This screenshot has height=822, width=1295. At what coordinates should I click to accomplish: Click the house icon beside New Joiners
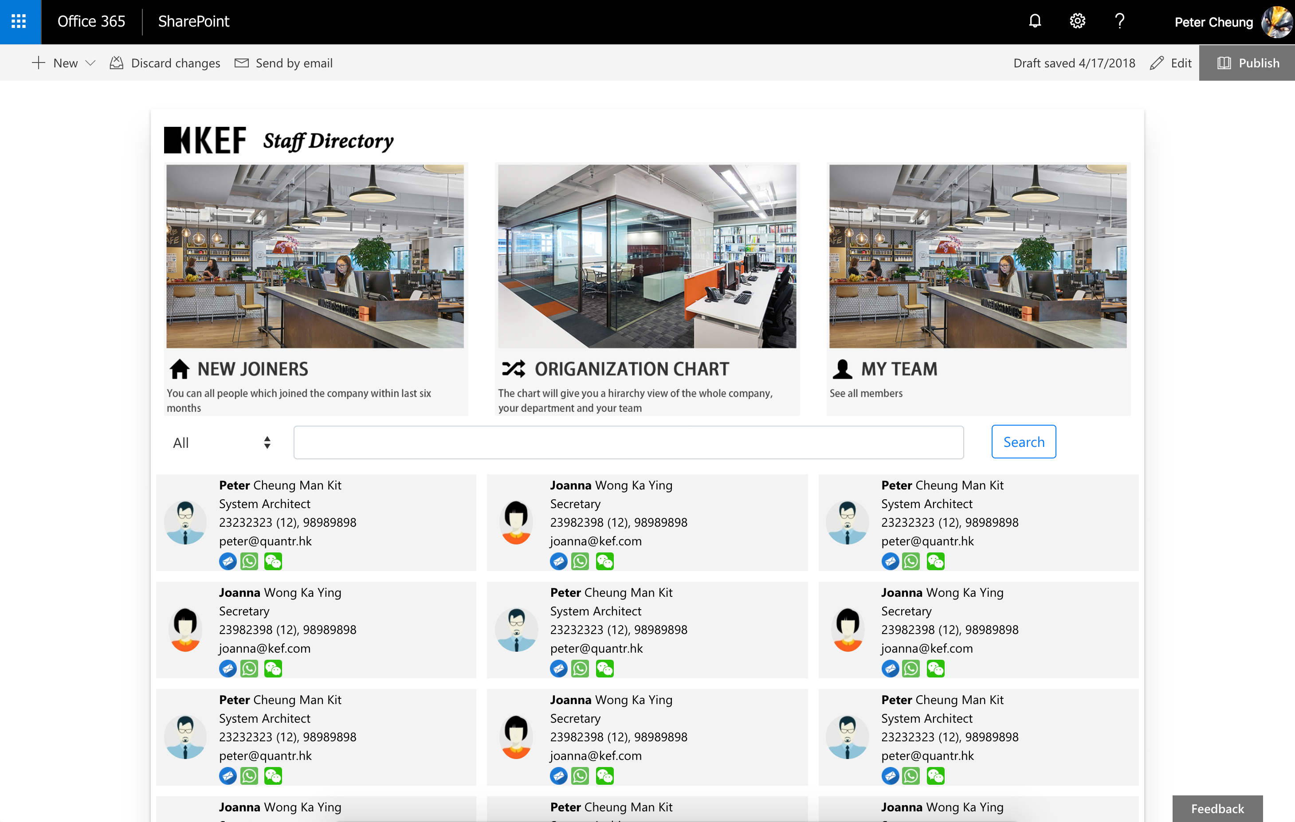coord(180,369)
